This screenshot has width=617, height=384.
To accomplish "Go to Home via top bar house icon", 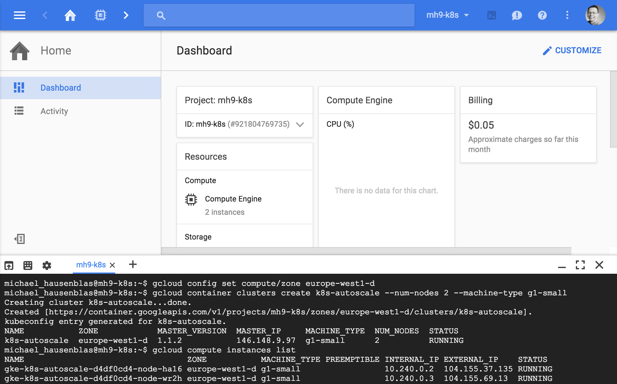I will tap(70, 15).
